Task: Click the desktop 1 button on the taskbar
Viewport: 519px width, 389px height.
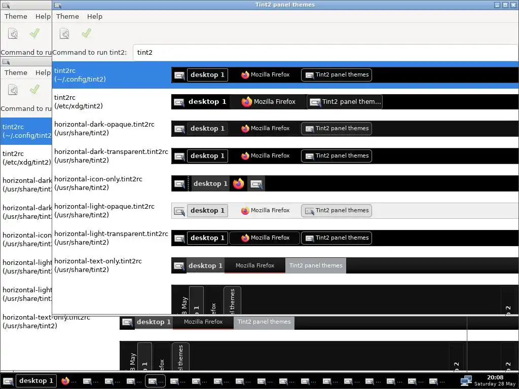Action: [x=36, y=381]
